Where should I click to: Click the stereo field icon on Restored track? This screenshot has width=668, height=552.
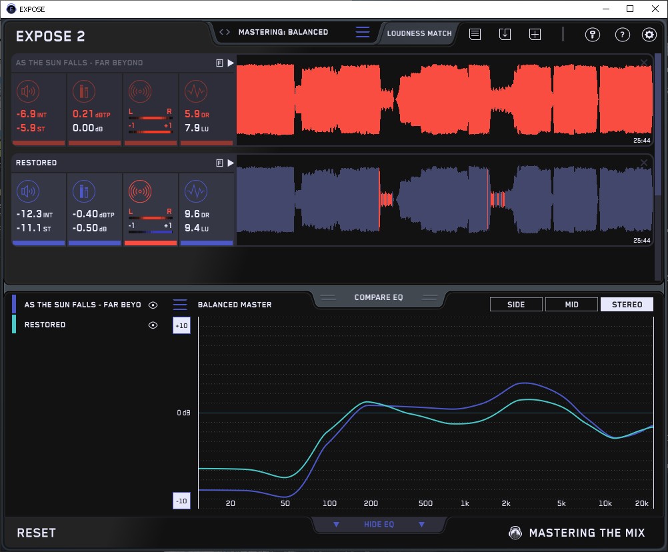pos(139,192)
